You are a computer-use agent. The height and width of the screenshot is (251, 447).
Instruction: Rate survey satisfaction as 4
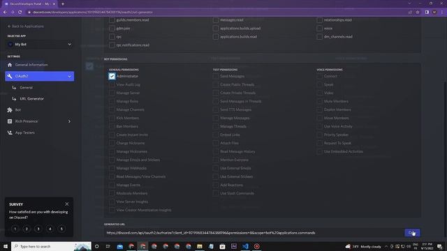click(50, 229)
